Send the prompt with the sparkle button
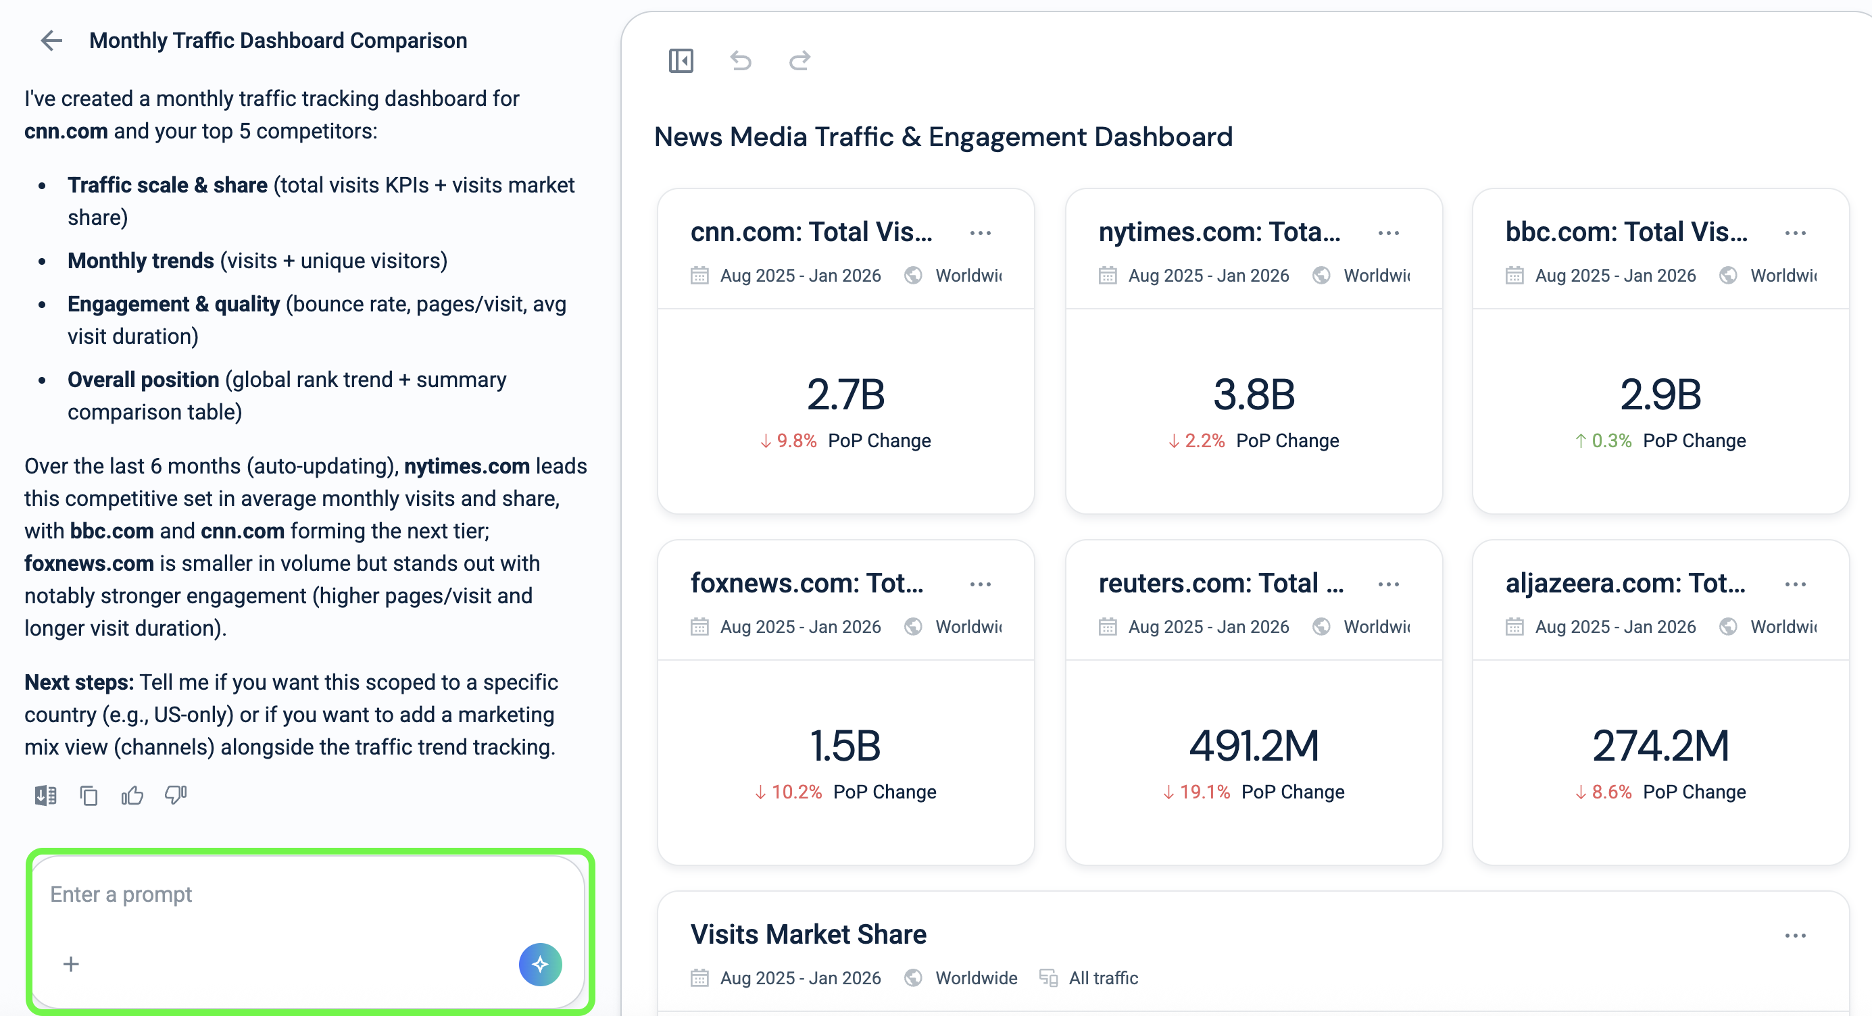 click(x=540, y=964)
